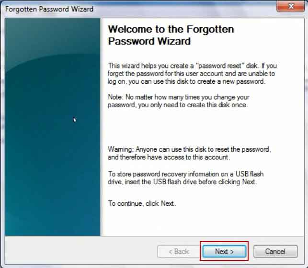
Task: Click the "have access to this account" line
Action: click(169, 157)
